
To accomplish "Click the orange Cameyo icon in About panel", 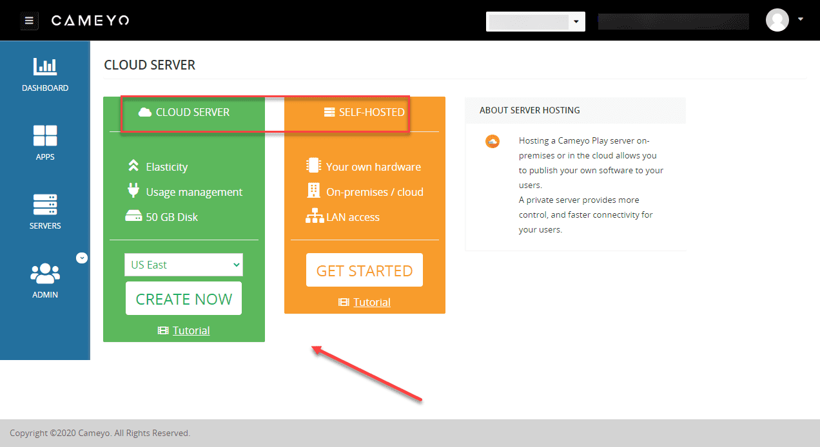I will click(493, 141).
